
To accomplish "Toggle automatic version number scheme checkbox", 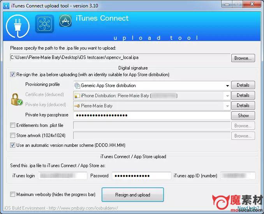I will pyautogui.click(x=12, y=145).
